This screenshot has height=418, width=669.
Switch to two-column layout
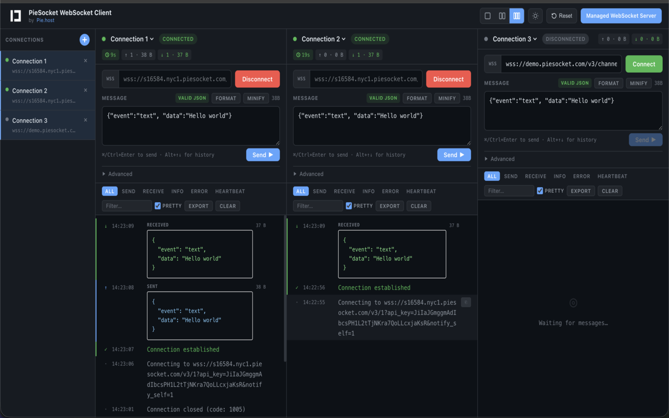(502, 16)
